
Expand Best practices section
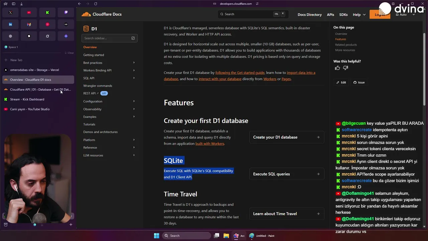(x=134, y=63)
